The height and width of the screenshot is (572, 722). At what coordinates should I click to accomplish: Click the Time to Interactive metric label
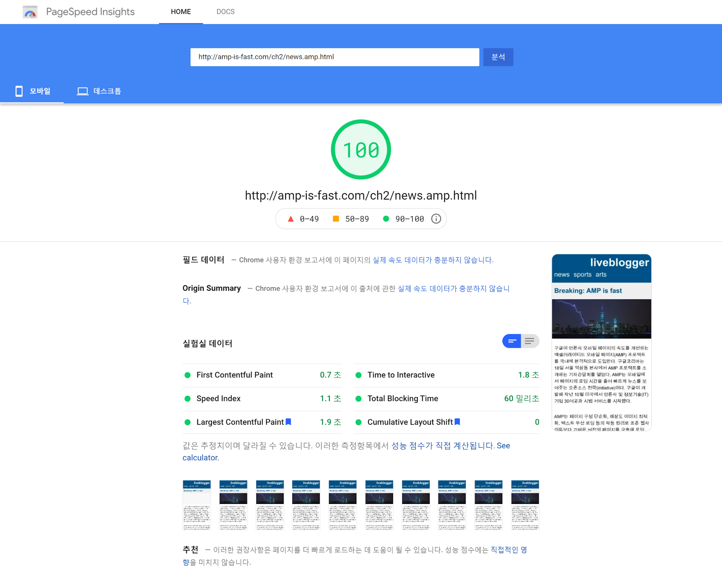[401, 375]
